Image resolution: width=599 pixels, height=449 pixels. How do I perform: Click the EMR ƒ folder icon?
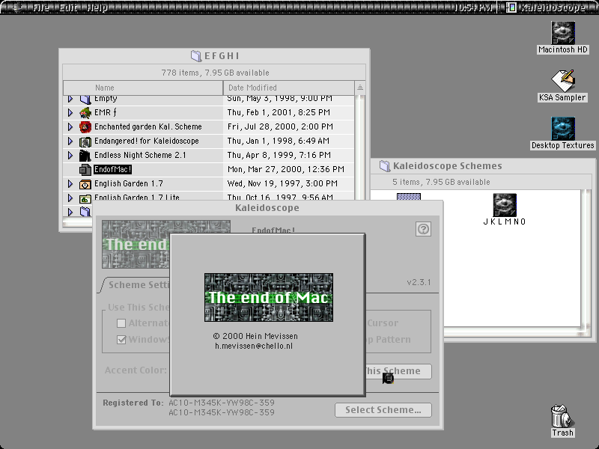(x=85, y=113)
